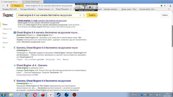Launch Opera browser from the taskbar

pos(35,95)
